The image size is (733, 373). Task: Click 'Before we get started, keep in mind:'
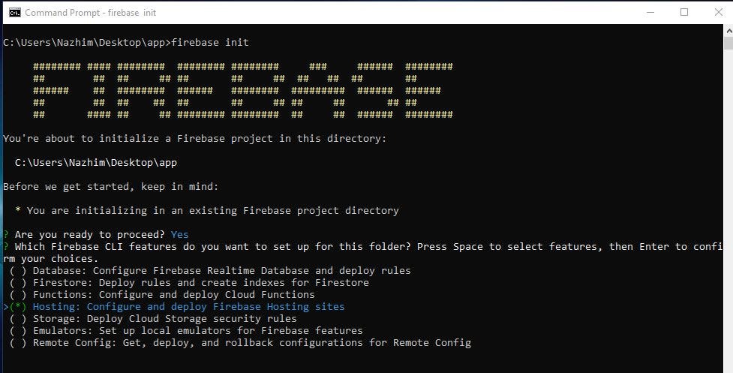tap(111, 186)
